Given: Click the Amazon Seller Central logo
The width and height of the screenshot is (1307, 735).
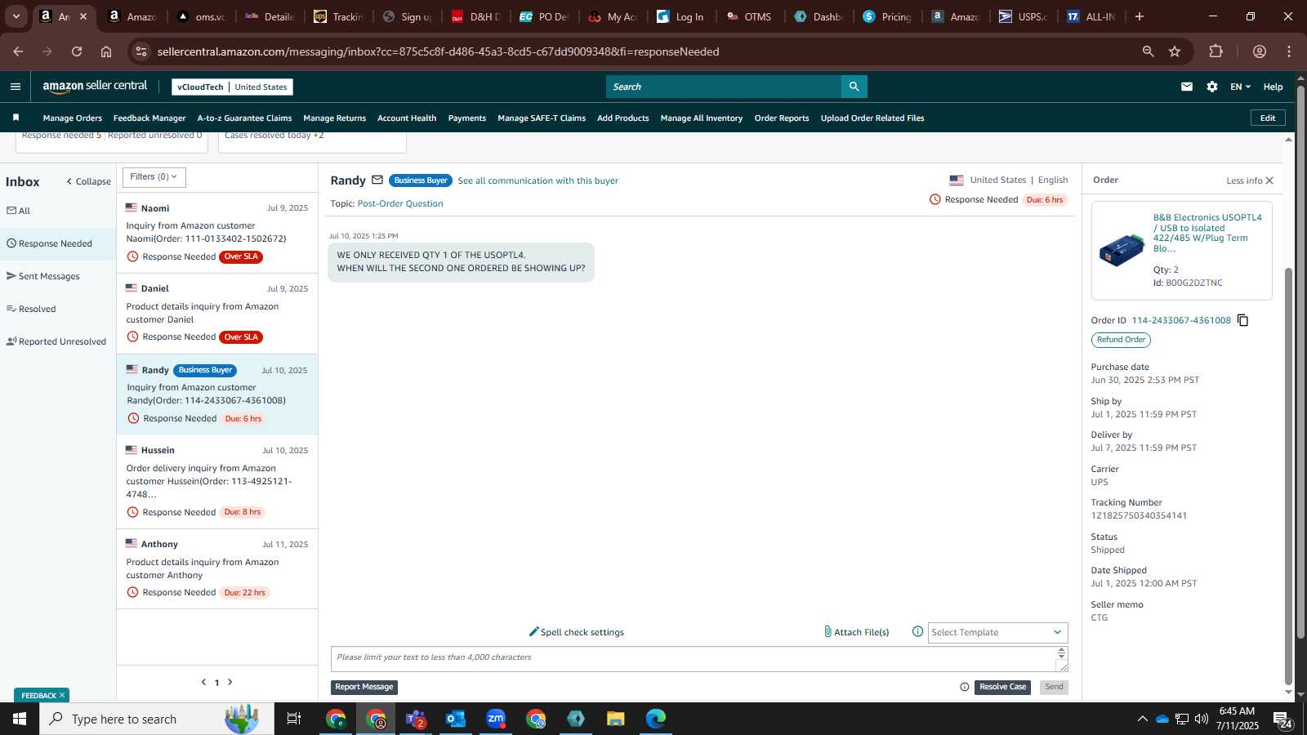Looking at the screenshot, I should coord(95,87).
